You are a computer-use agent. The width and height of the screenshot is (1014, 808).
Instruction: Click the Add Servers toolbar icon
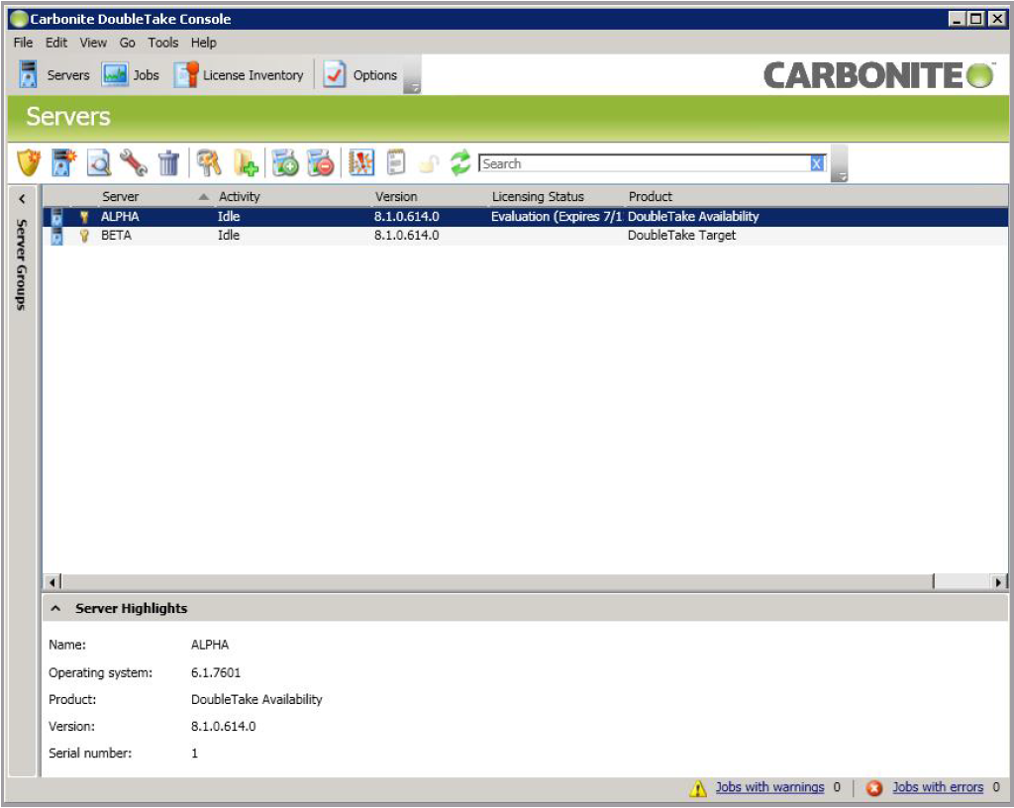tap(63, 163)
